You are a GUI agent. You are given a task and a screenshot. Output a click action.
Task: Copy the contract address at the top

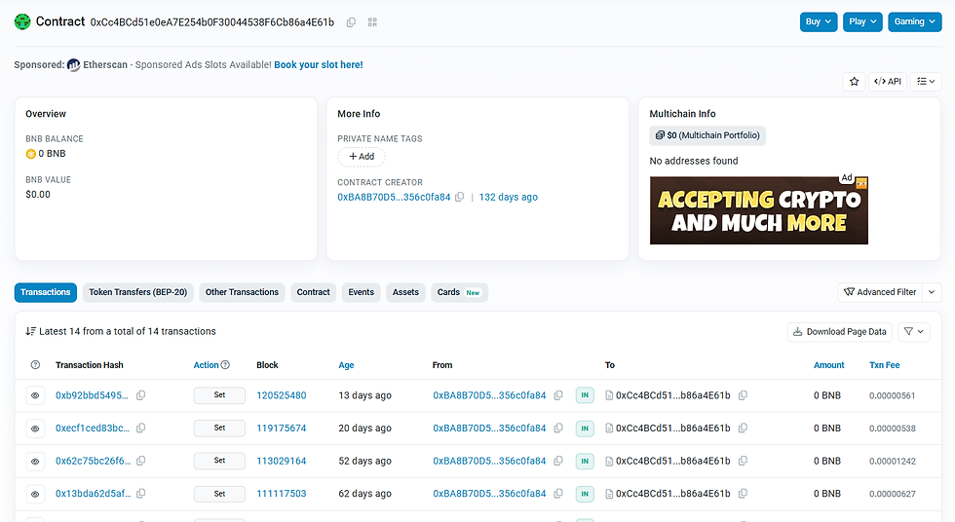point(351,22)
